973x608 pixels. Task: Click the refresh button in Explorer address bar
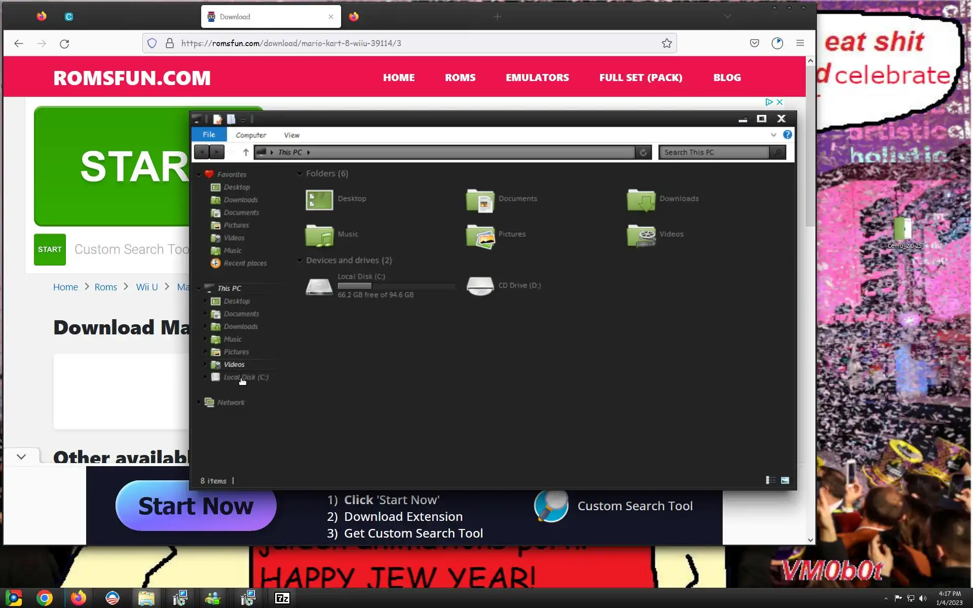point(643,153)
